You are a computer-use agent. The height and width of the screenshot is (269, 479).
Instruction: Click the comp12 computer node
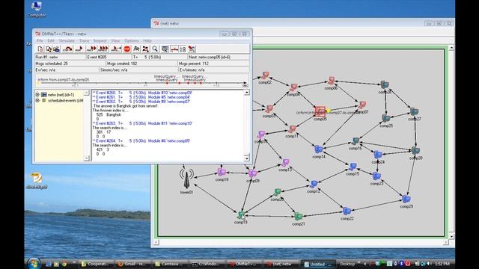tap(314, 184)
